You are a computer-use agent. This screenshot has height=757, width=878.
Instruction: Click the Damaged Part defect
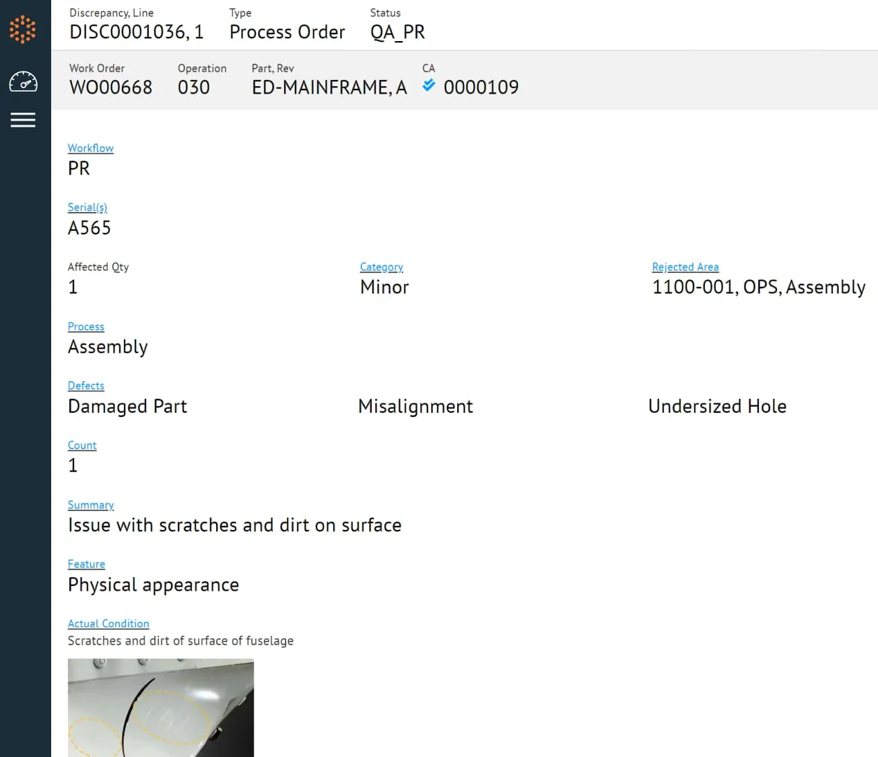point(128,407)
